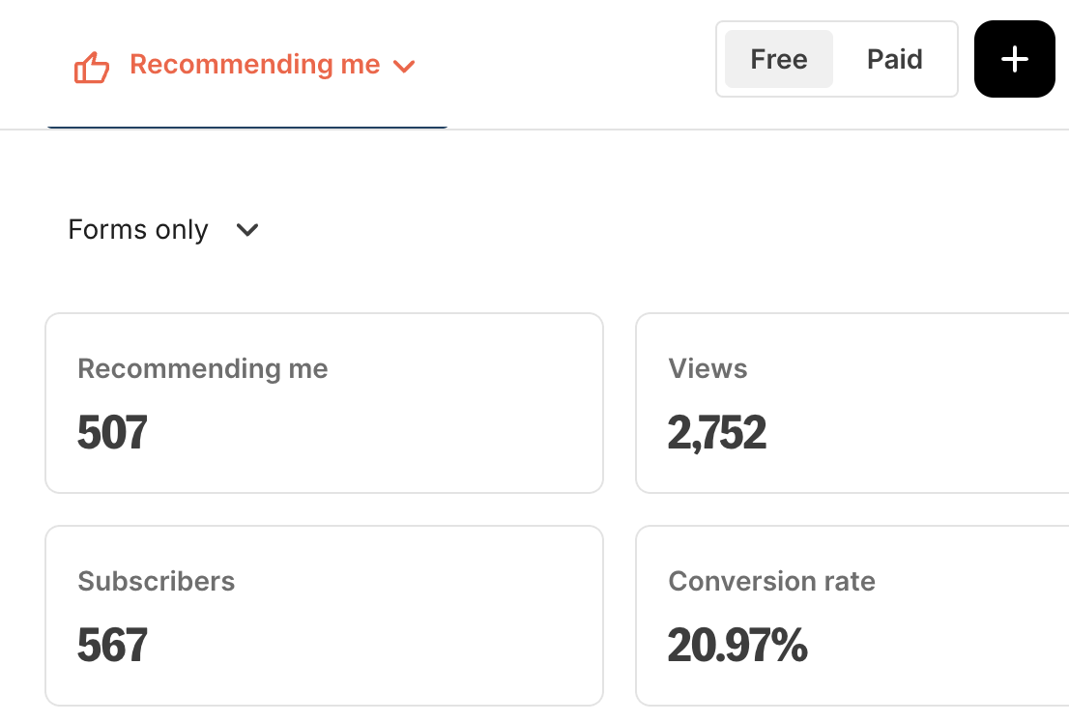Open the Forms only dropdown
Viewport: 1069px width, 723px height.
[x=163, y=230]
